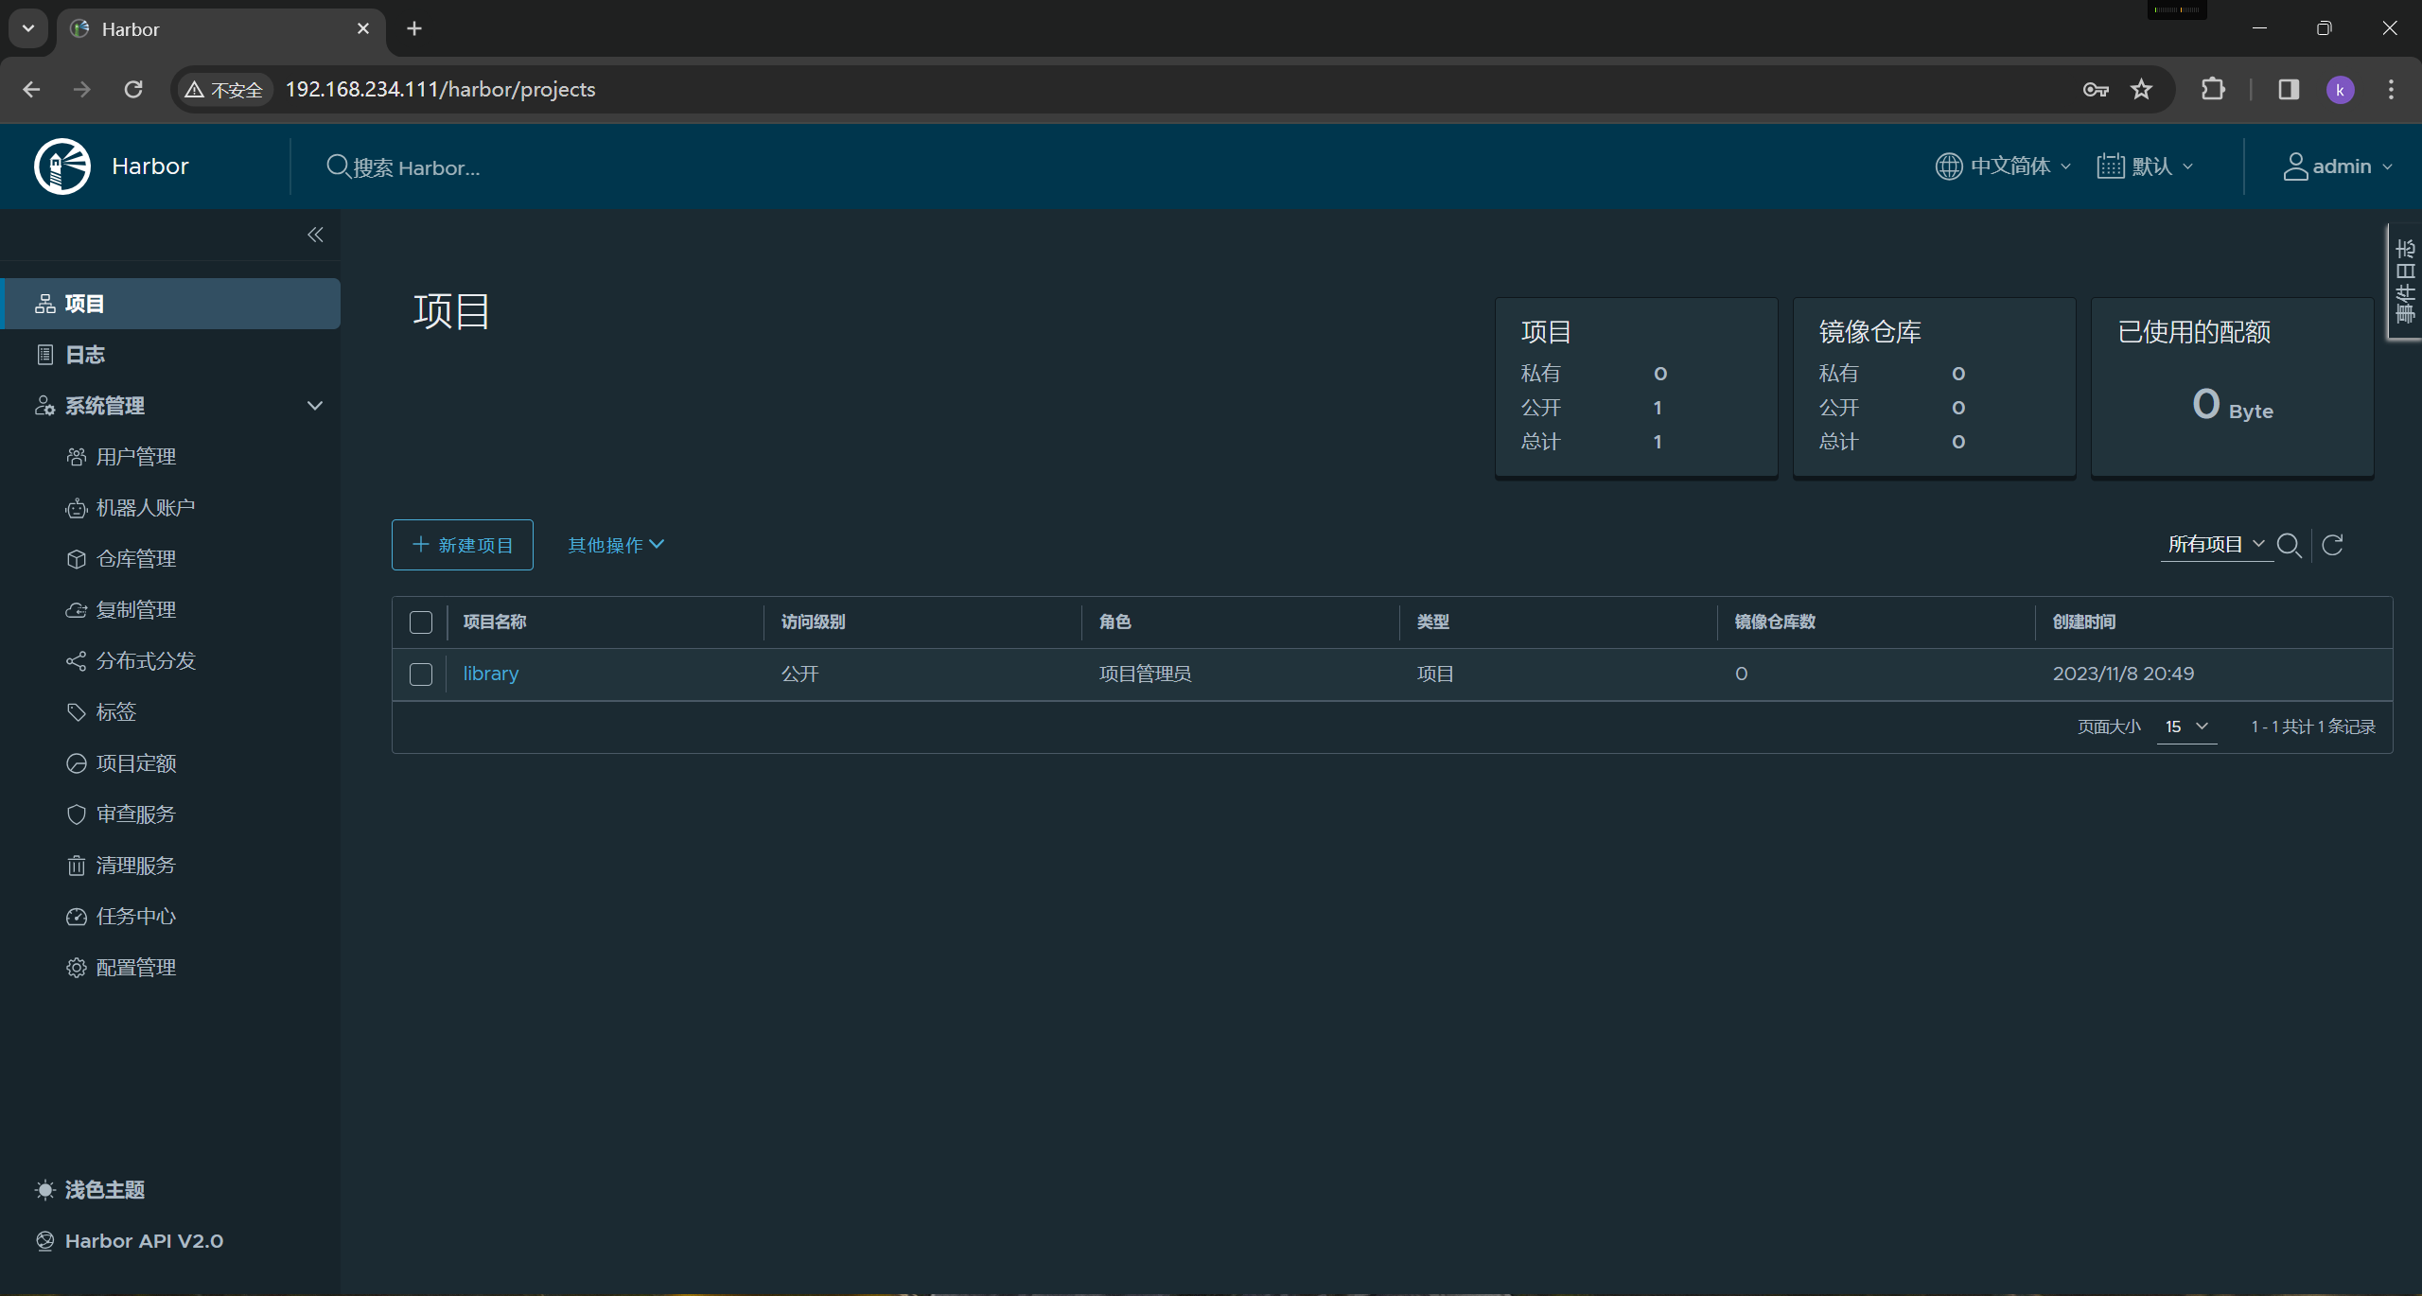Bookmark this page with star icon
Viewport: 2422px width, 1296px height.
2141,90
